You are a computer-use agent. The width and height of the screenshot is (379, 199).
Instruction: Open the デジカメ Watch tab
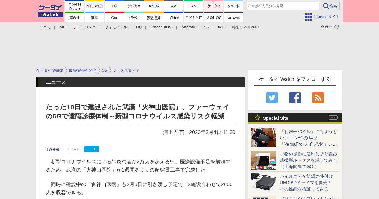[134, 6]
